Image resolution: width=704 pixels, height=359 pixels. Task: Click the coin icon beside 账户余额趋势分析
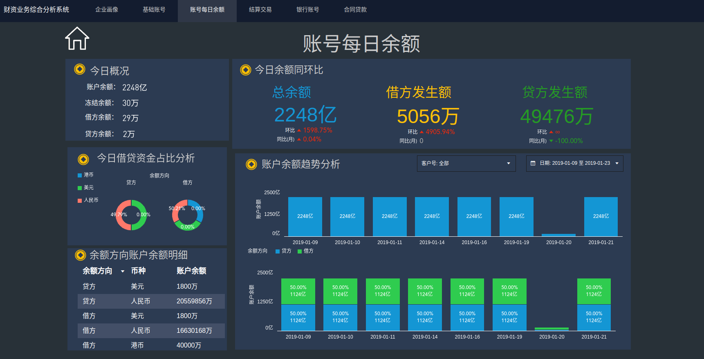251,164
